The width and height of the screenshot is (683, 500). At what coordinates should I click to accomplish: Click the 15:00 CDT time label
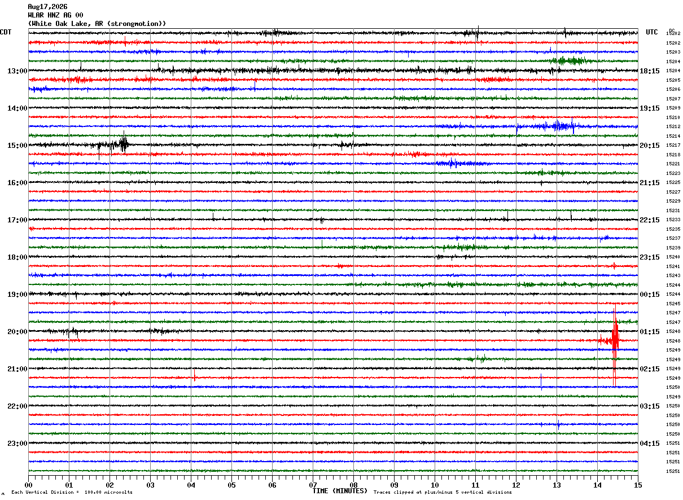click(17, 146)
